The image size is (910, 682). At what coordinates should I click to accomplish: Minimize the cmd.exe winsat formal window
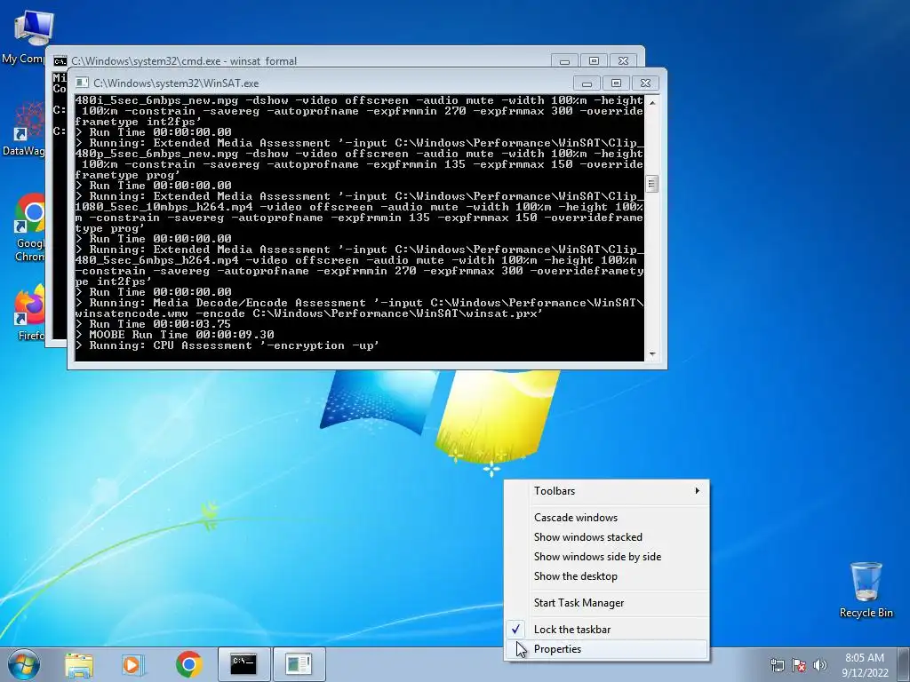point(564,61)
